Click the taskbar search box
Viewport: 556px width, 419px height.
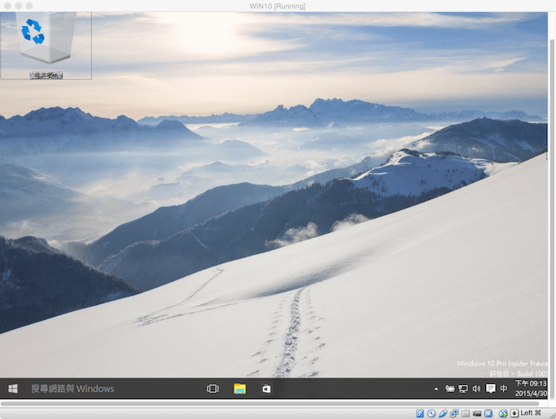tap(103, 389)
